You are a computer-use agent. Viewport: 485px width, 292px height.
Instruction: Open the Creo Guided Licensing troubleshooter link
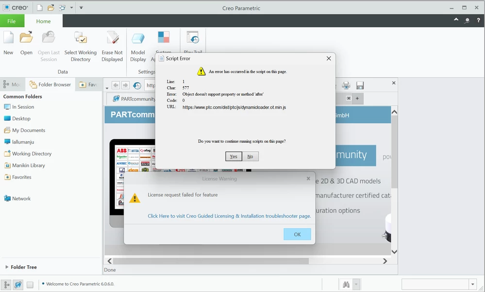click(x=228, y=216)
